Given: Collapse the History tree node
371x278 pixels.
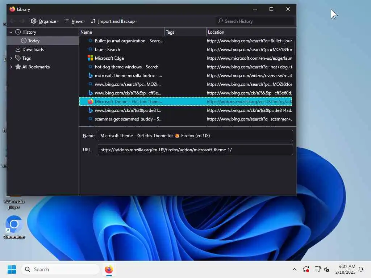Looking at the screenshot, I should (11, 32).
